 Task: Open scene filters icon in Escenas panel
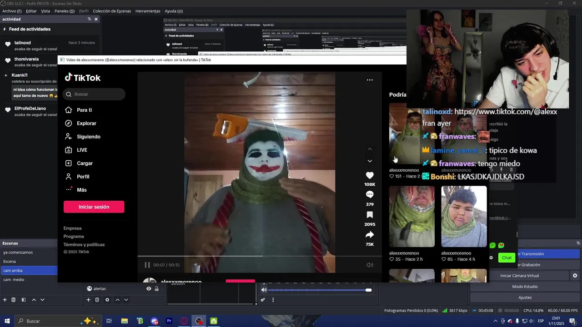tap(24, 300)
